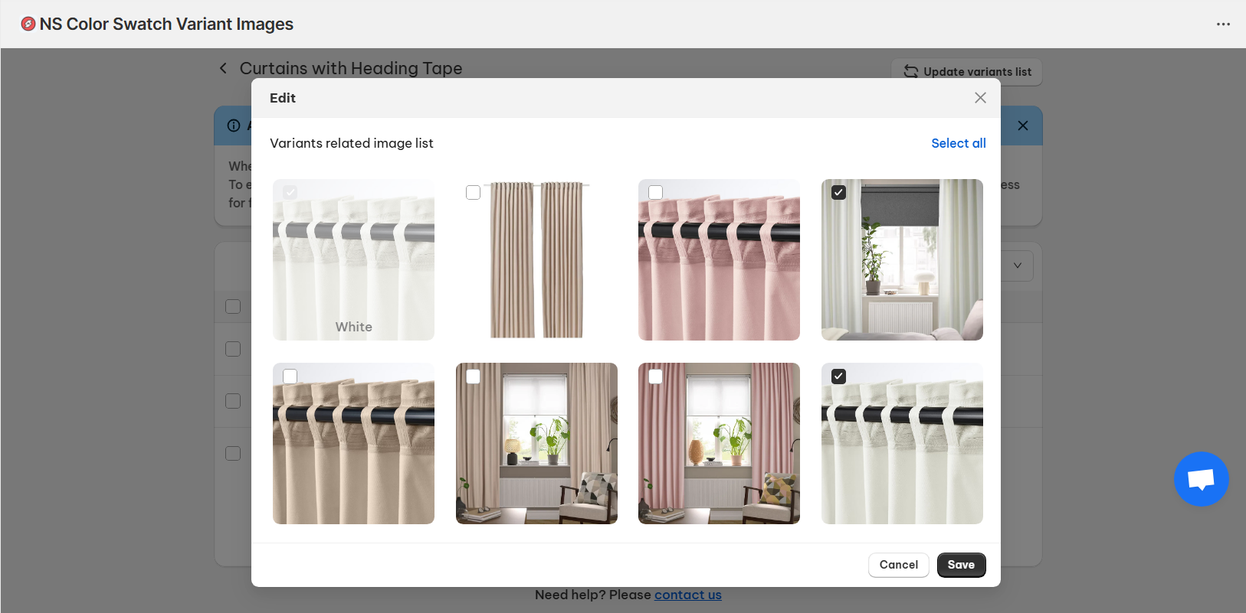Click the Cancel button

click(898, 565)
